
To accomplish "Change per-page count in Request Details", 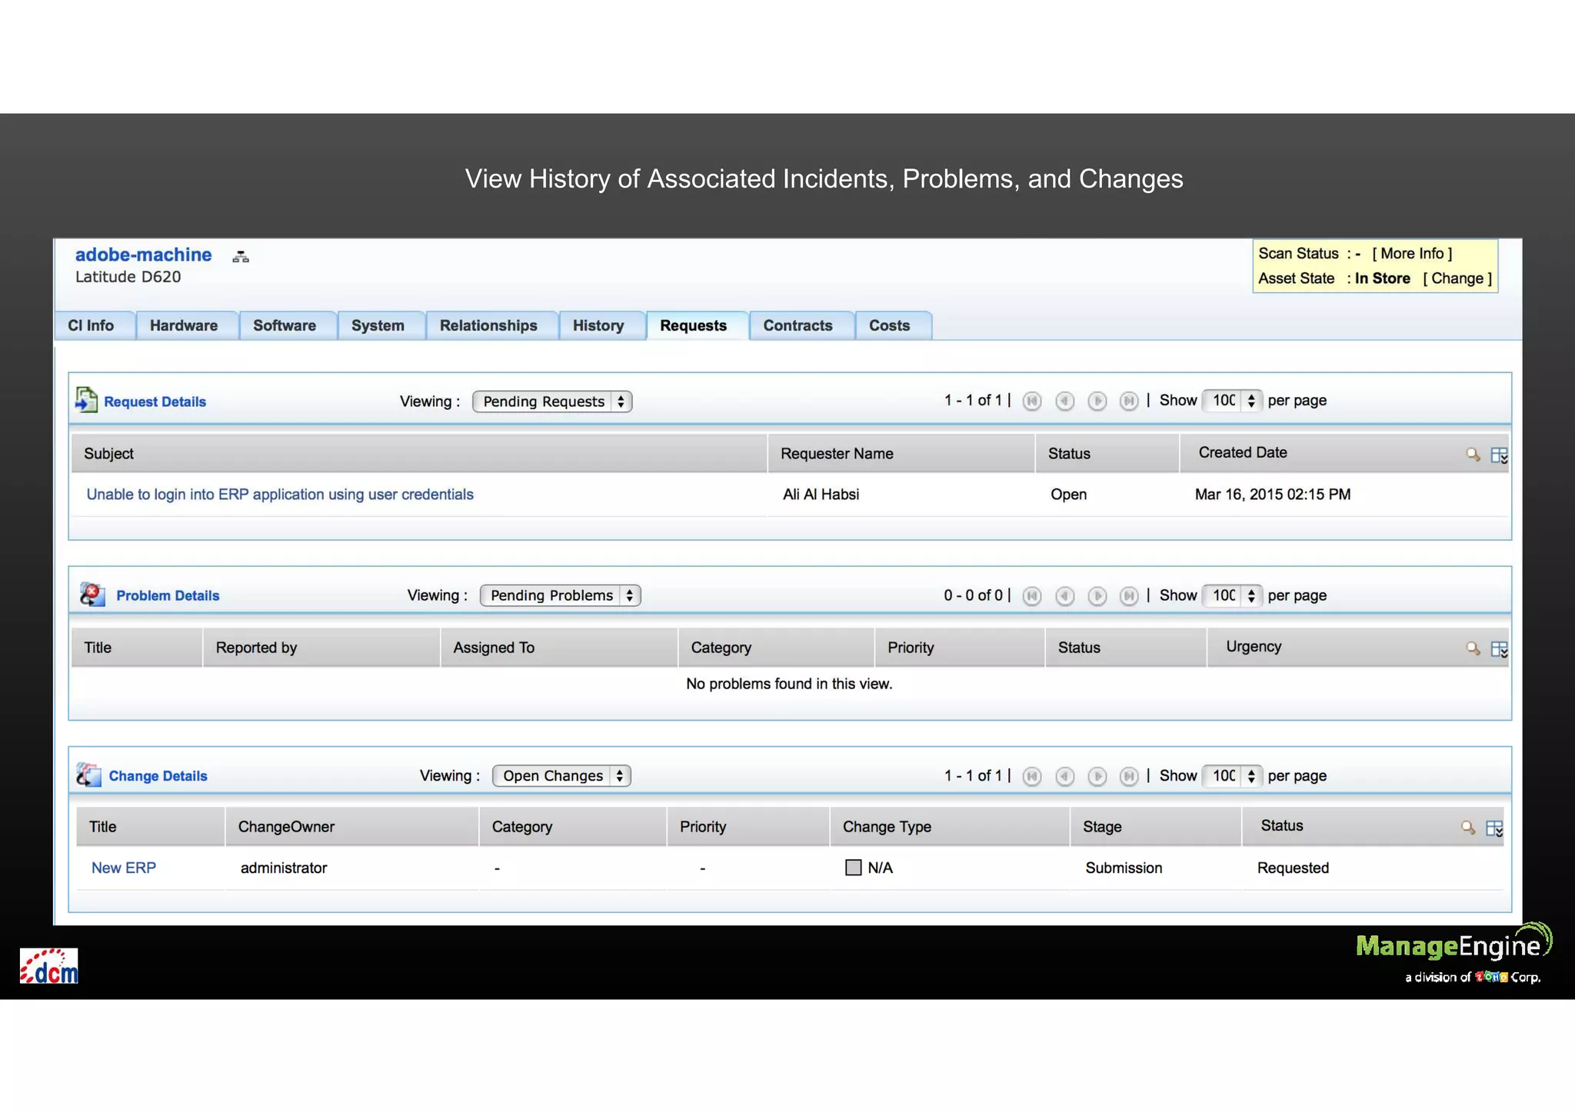I will (1232, 401).
